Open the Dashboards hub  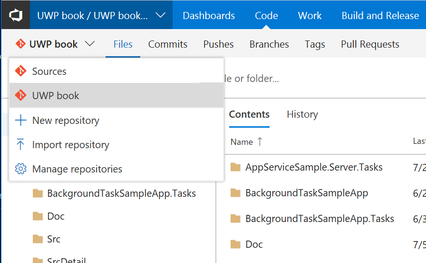point(209,15)
